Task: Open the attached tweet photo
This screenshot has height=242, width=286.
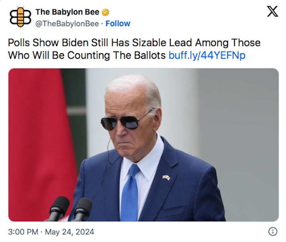Action: 143,145
